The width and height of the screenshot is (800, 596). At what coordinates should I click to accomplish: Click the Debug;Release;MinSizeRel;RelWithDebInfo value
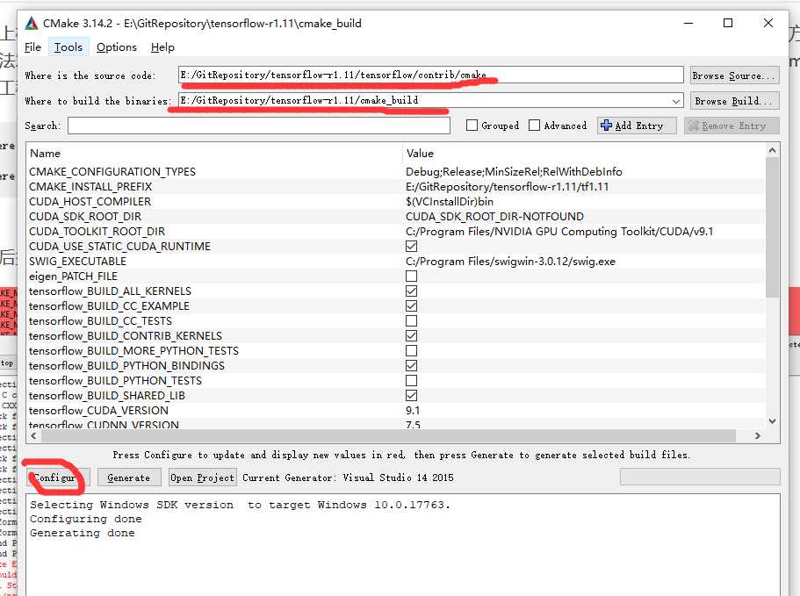(514, 172)
